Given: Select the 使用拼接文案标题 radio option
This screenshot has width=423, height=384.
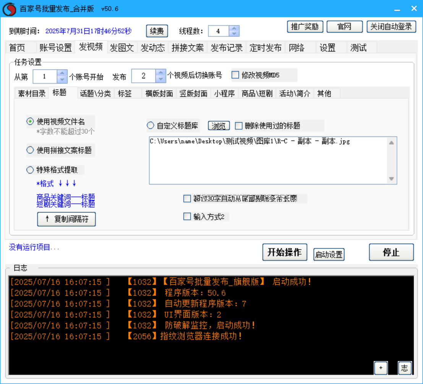Looking at the screenshot, I should tap(30, 150).
